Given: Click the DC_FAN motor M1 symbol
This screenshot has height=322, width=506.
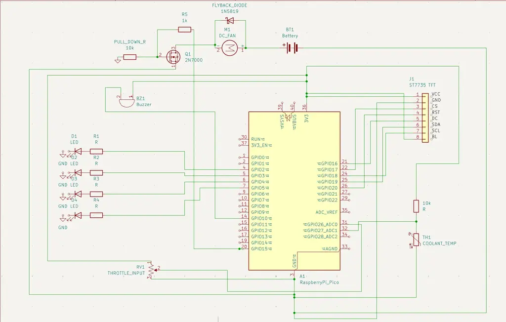Looking at the screenshot, I should (230, 48).
